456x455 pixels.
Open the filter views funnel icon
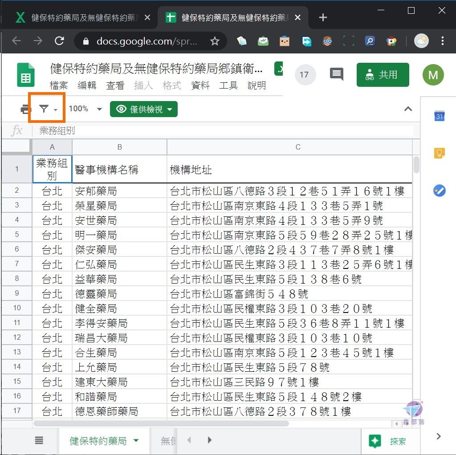[x=44, y=109]
